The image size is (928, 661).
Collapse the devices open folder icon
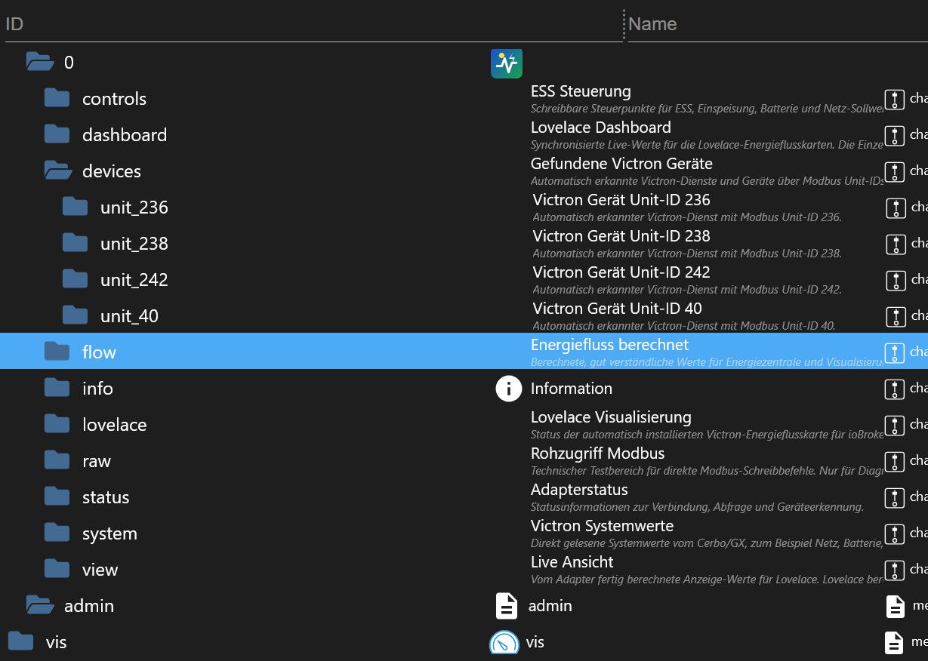tap(58, 171)
